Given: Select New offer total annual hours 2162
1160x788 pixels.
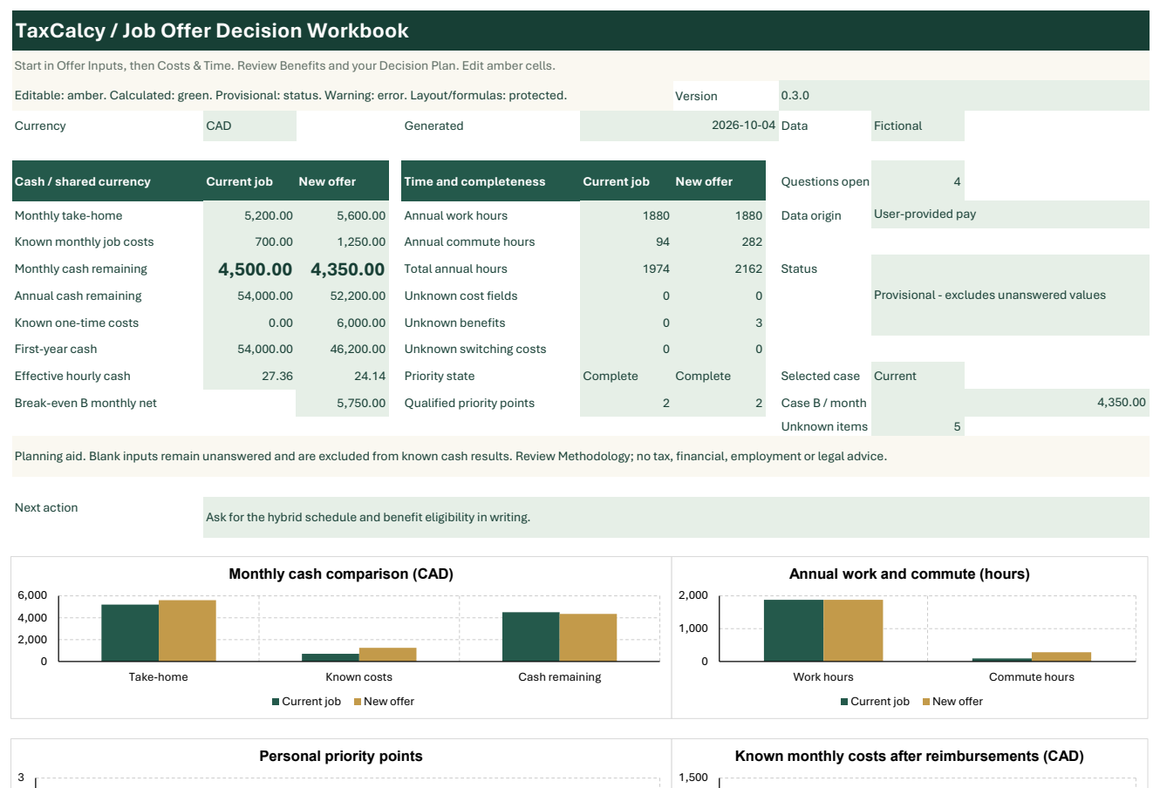Looking at the screenshot, I should click(x=719, y=268).
